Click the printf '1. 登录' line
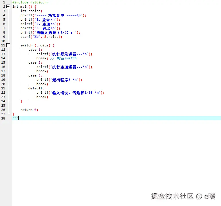 click(x=40, y=19)
